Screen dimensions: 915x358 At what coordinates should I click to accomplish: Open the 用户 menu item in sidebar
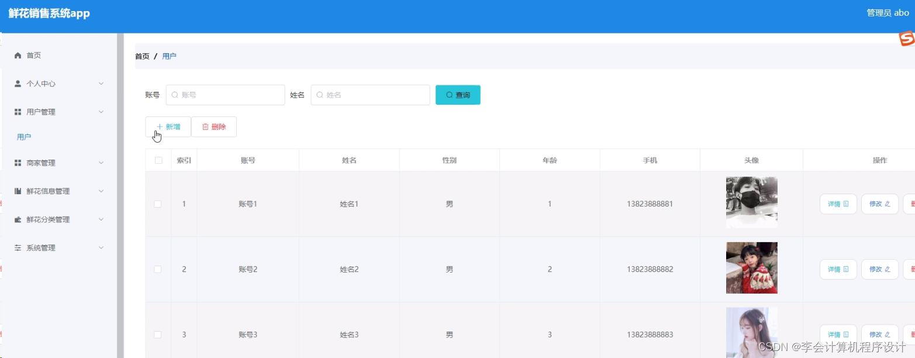pyautogui.click(x=24, y=136)
